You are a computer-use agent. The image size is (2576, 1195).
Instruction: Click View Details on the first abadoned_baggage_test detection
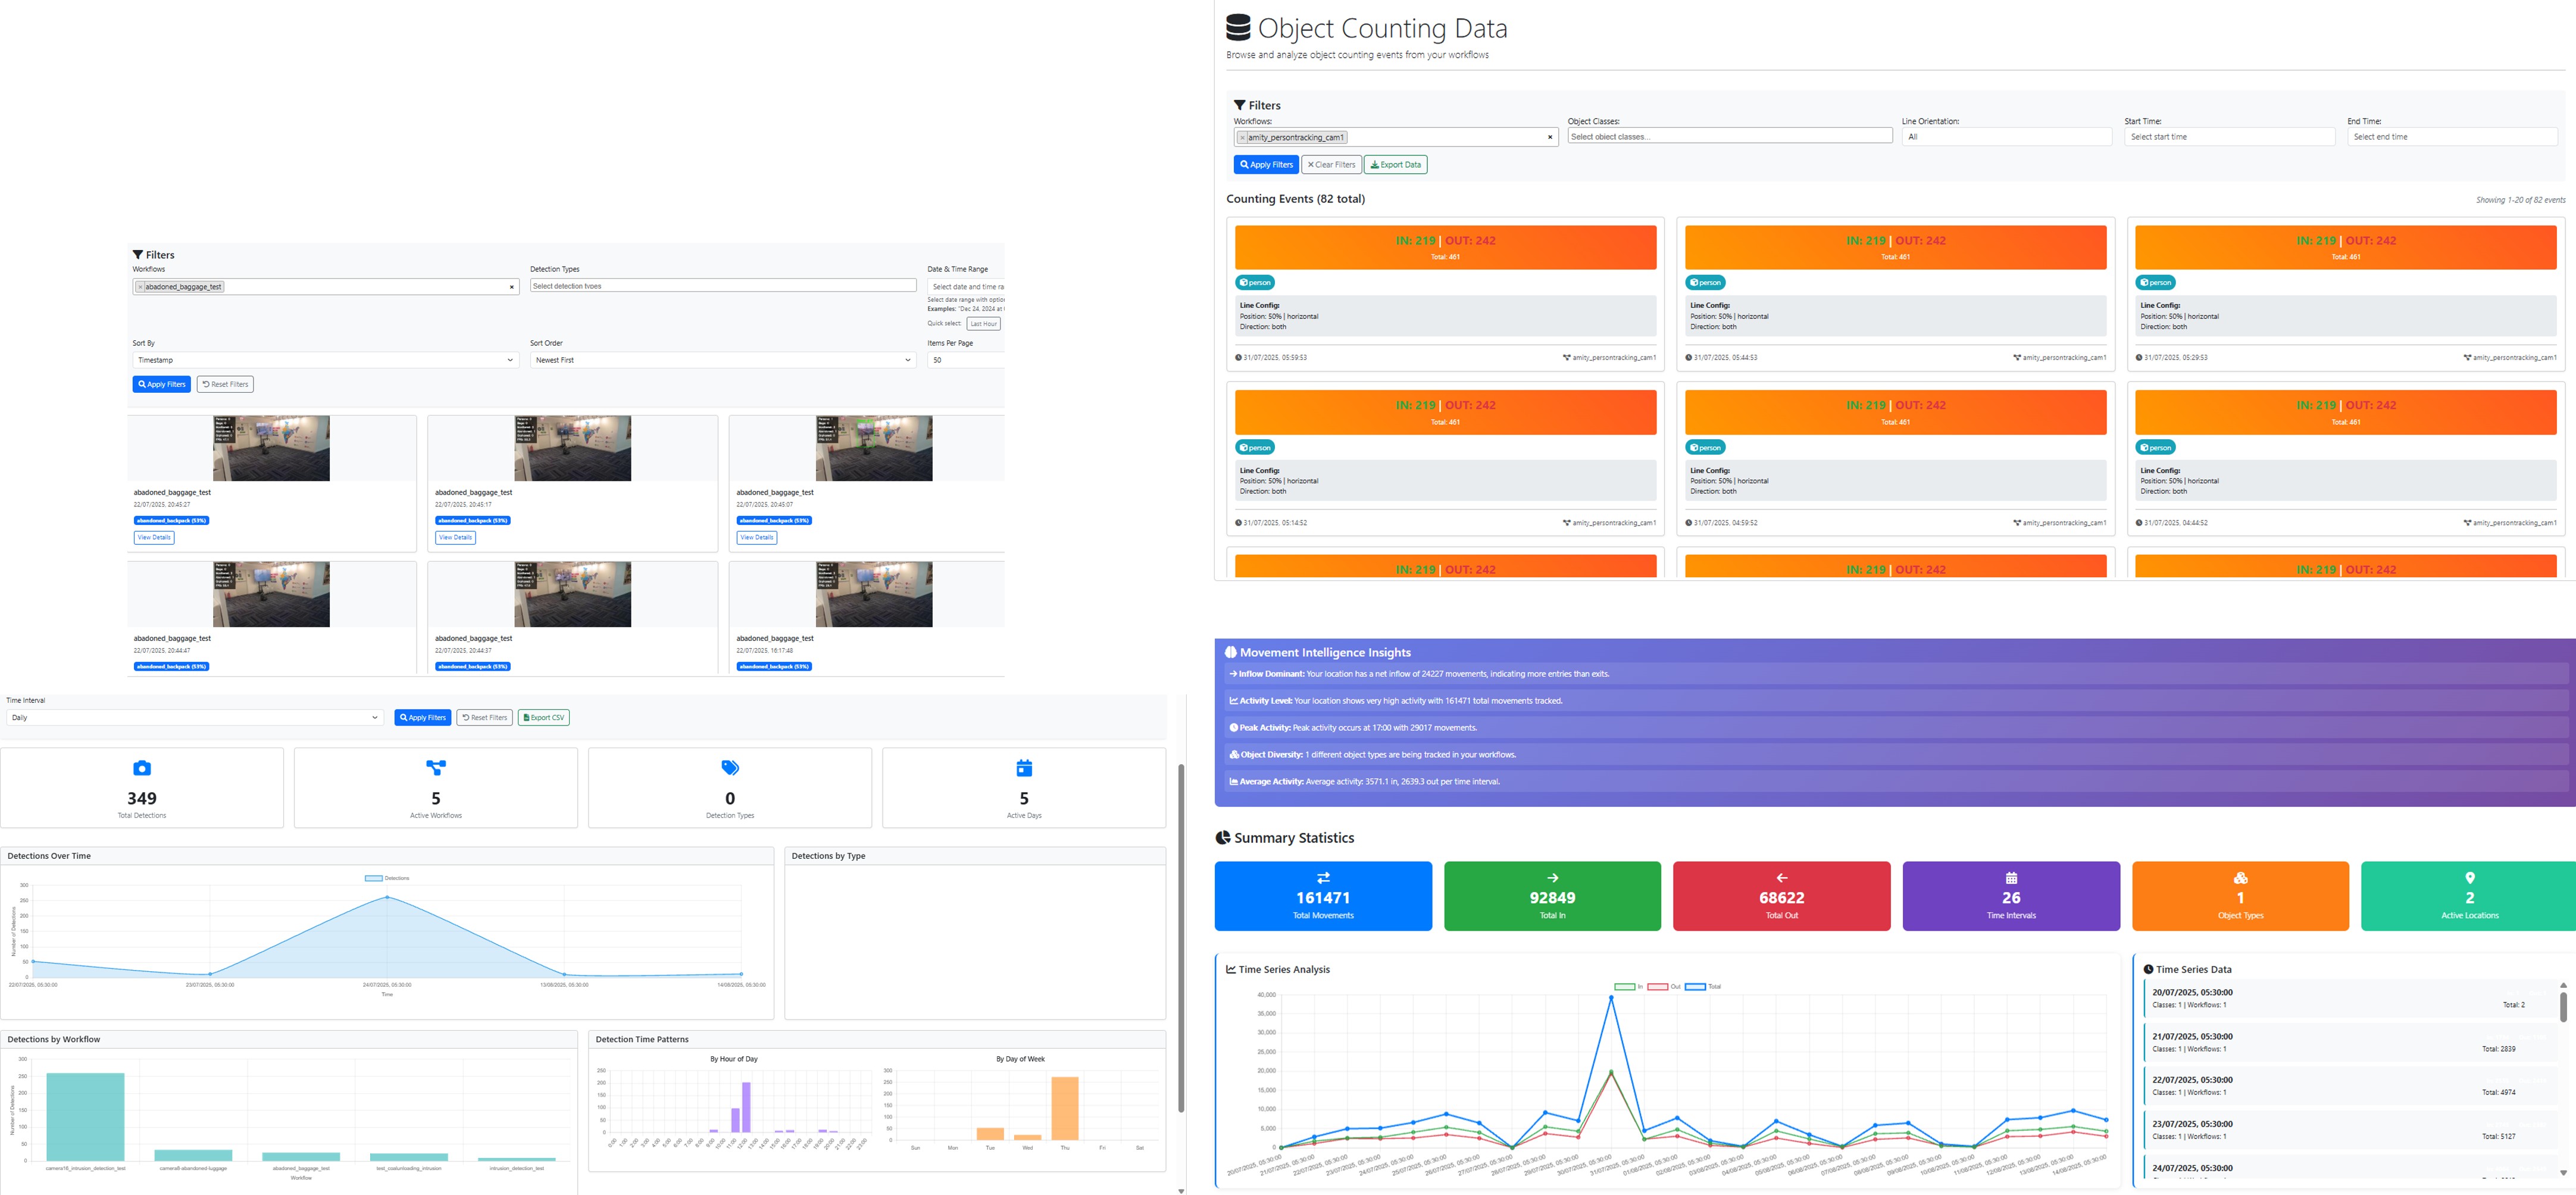(154, 537)
